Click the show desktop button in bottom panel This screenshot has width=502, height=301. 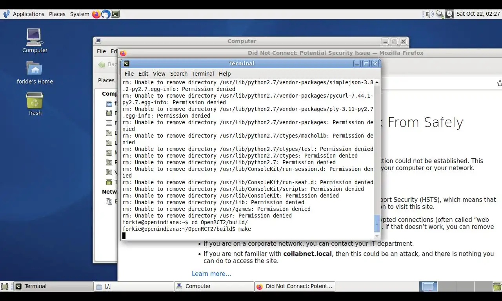[5, 286]
